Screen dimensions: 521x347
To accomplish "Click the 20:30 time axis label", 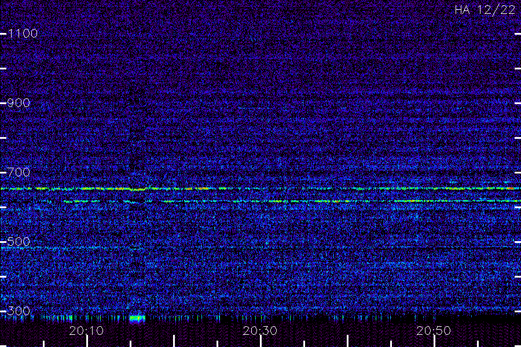I will (260, 331).
